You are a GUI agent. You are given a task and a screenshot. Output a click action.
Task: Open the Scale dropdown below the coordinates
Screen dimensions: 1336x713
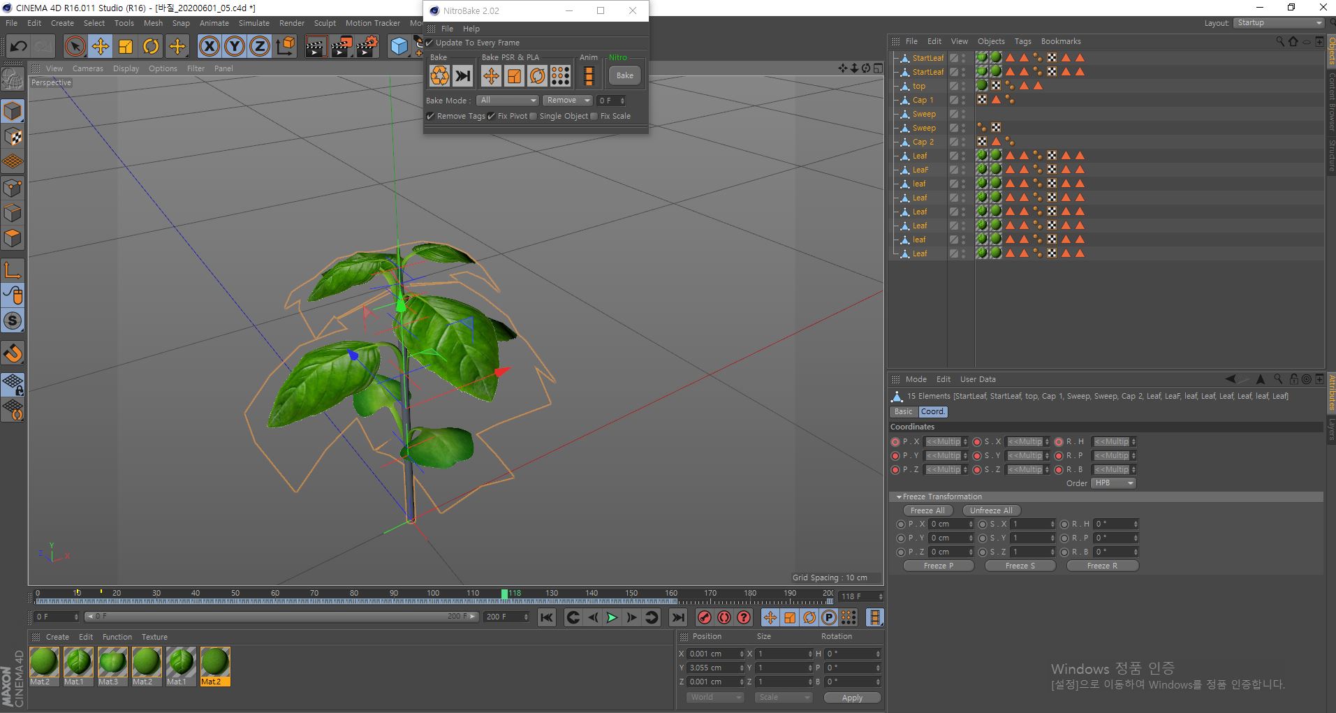[784, 698]
